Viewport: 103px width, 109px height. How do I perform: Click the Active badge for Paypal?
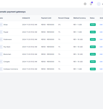[93, 32]
